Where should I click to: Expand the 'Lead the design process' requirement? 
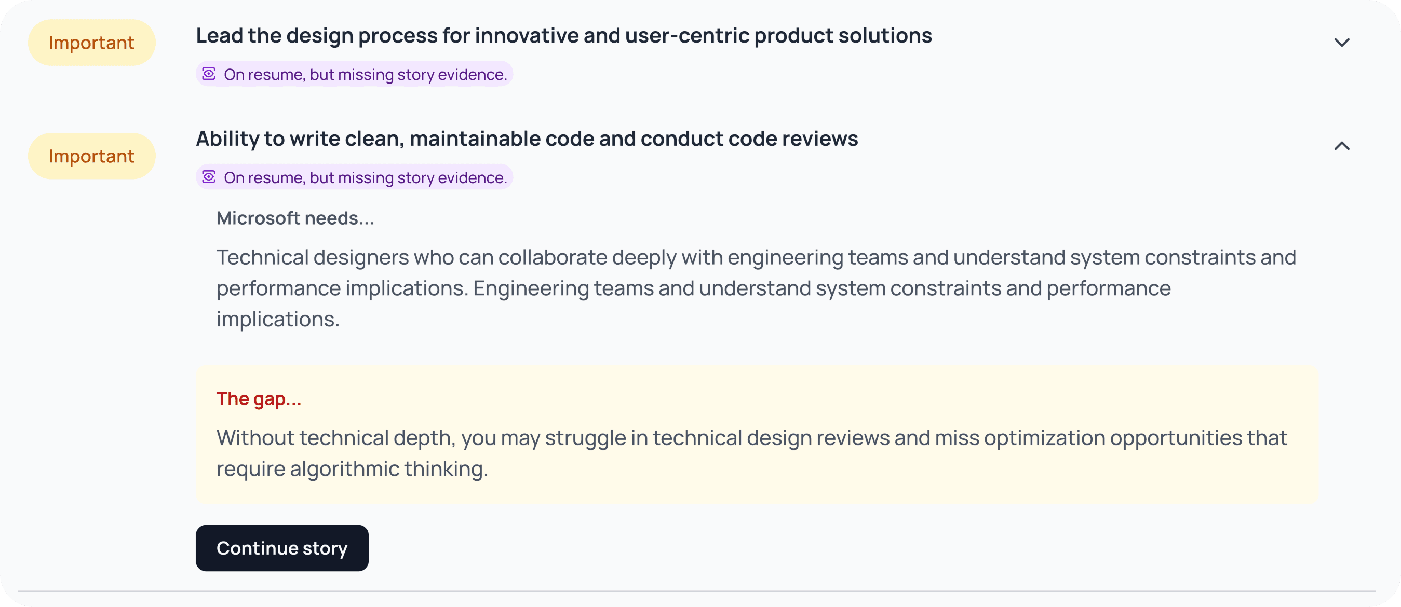[x=1342, y=43]
